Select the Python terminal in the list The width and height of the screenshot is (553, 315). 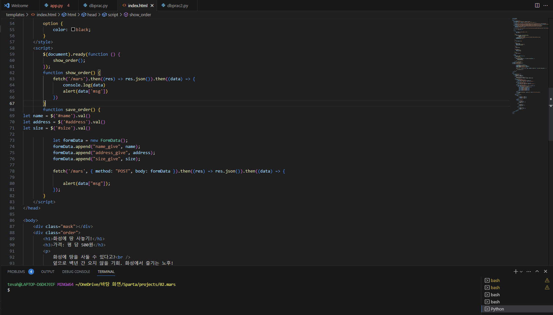[x=517, y=309]
